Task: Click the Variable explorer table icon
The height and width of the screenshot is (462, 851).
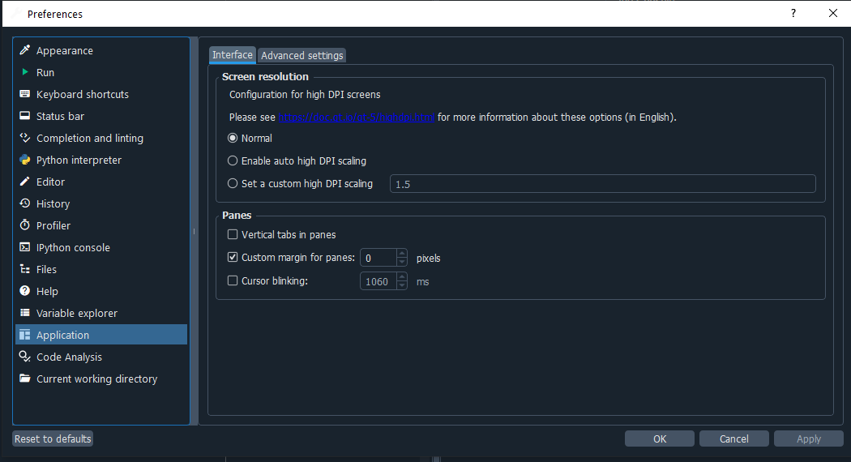Action: pos(24,313)
